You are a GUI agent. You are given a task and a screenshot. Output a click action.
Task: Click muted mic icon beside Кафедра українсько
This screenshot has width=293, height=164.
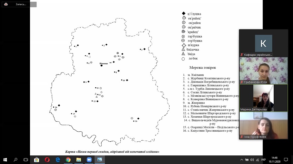pos(242,55)
